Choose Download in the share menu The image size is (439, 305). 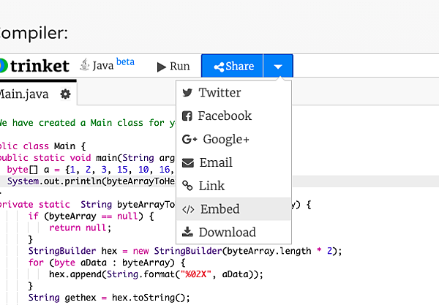[x=234, y=233]
